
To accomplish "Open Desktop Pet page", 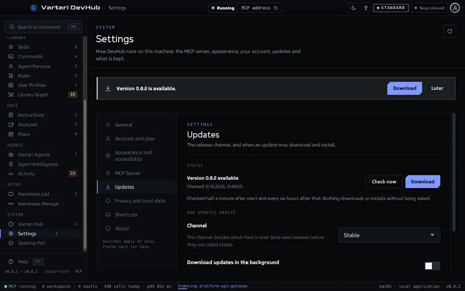I will click(42, 243).
